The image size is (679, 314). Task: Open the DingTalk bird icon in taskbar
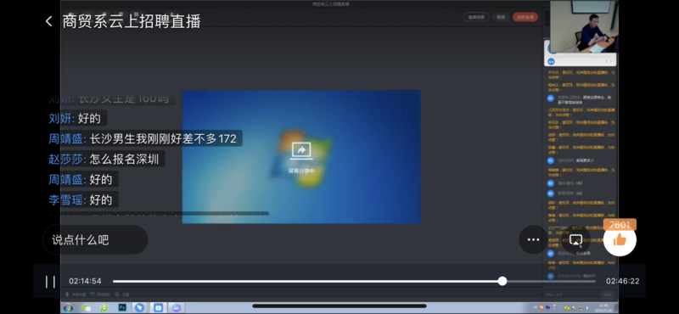(139, 308)
